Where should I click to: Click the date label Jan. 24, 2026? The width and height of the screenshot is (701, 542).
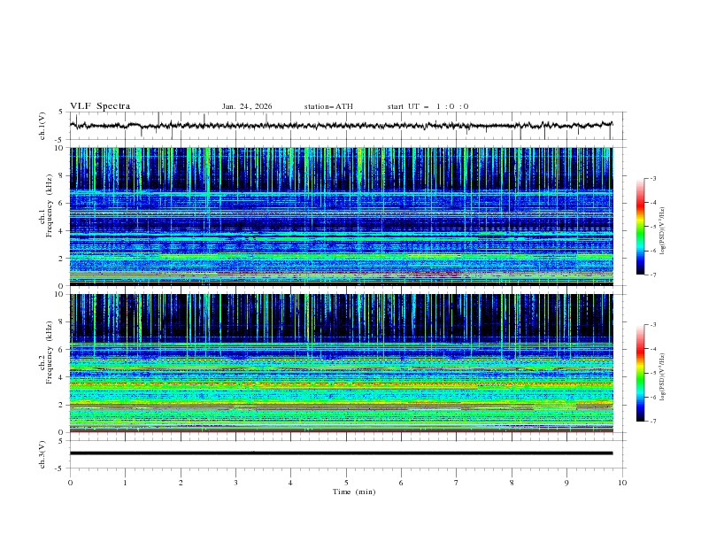click(247, 106)
